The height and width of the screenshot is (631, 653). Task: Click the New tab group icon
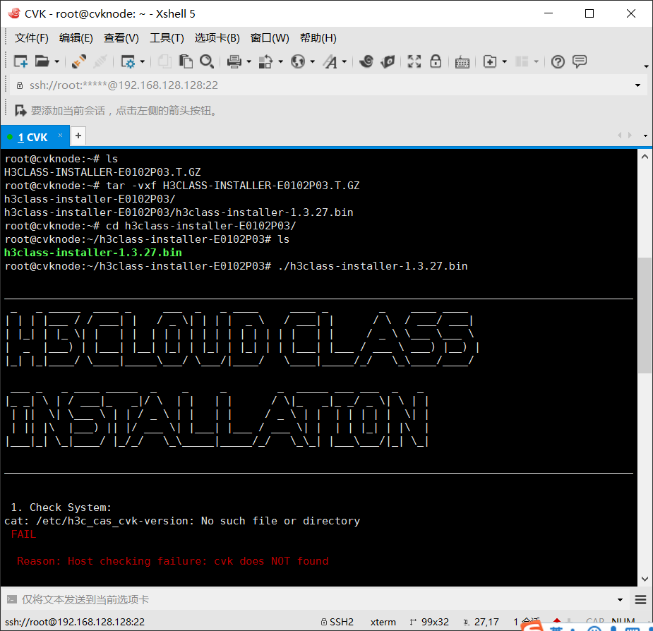pos(490,61)
